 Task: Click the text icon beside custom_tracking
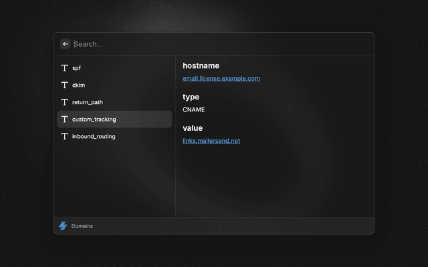[65, 119]
